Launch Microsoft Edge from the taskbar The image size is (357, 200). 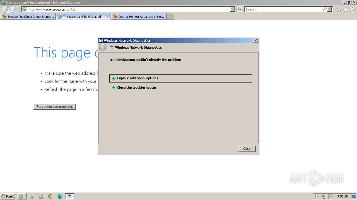[x=60, y=196]
